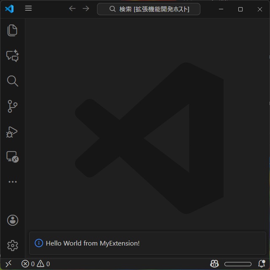The width and height of the screenshot is (270, 270).
Task: Open the Source Control view
Action: (12, 106)
